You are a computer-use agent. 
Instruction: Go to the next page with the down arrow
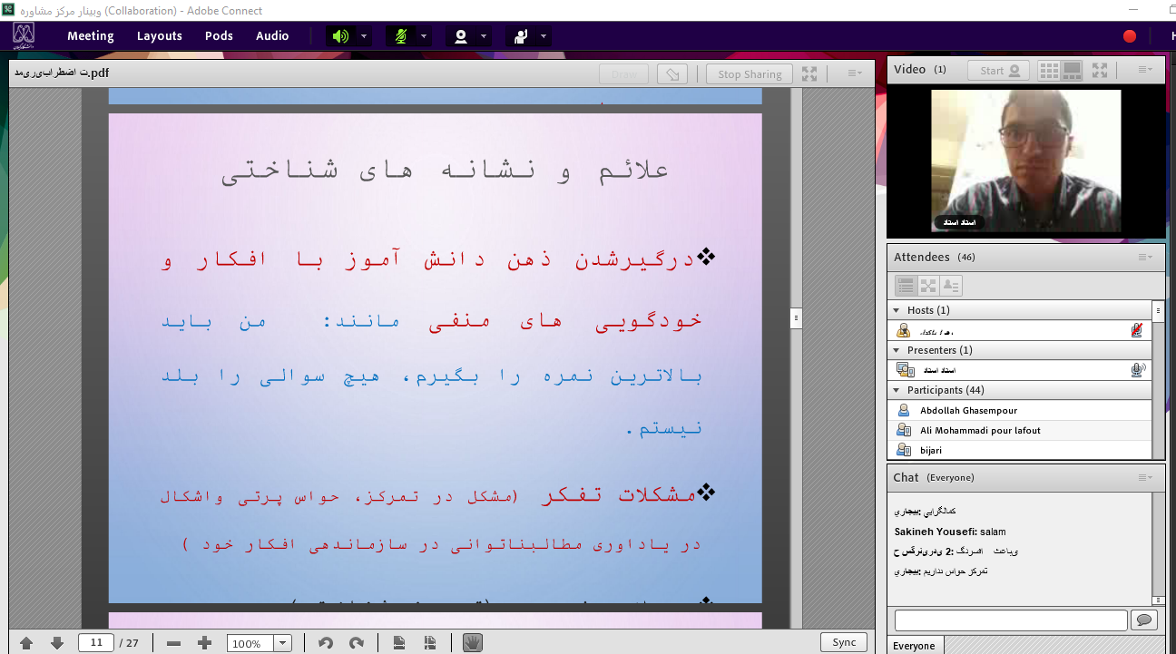pyautogui.click(x=56, y=643)
